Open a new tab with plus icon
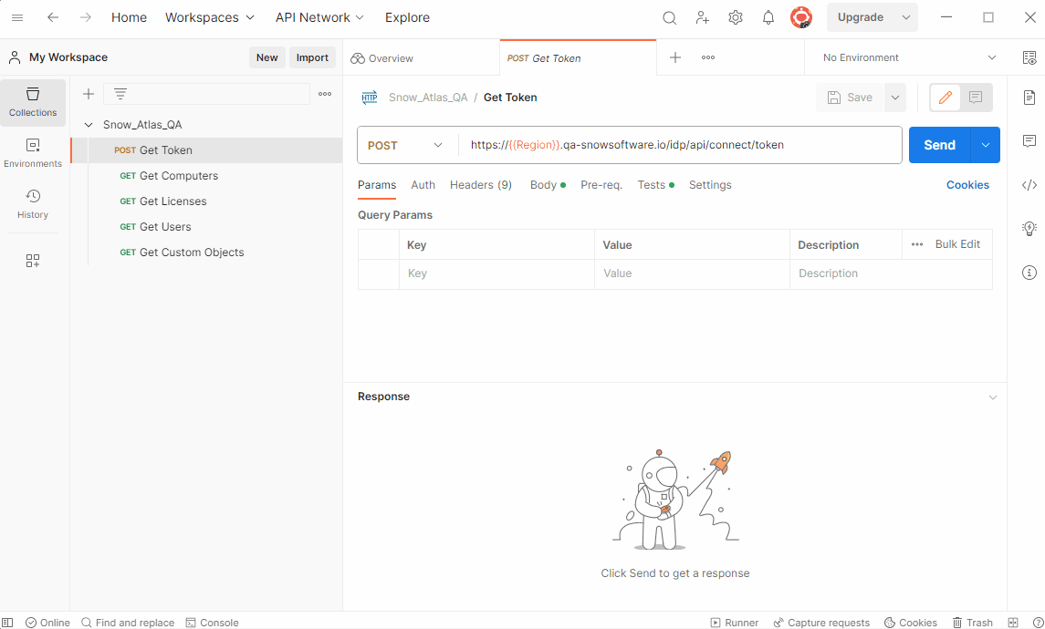The width and height of the screenshot is (1045, 629). pos(675,58)
